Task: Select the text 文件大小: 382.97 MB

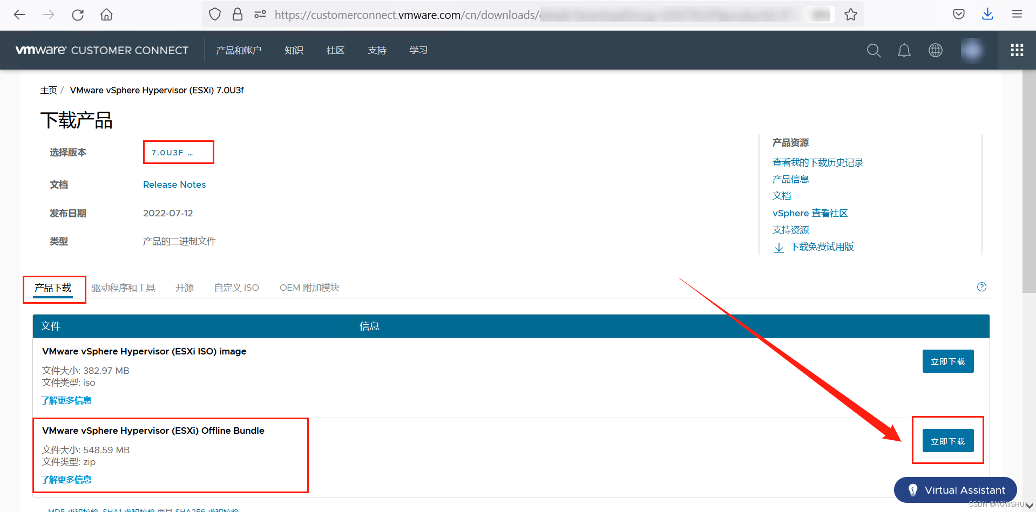Action: (x=86, y=371)
